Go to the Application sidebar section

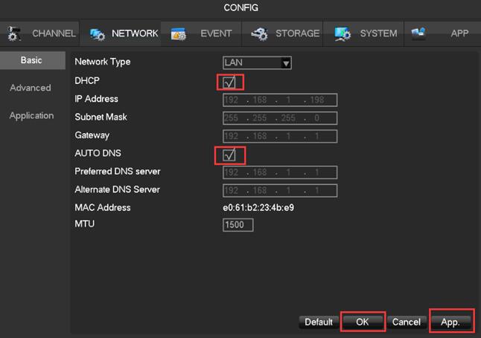[31, 115]
